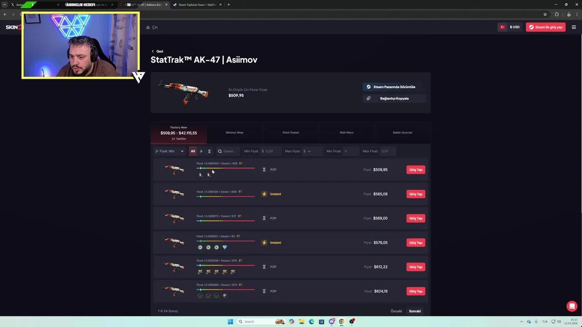Click the large AK-47 Asiimov preview image

[x=183, y=92]
